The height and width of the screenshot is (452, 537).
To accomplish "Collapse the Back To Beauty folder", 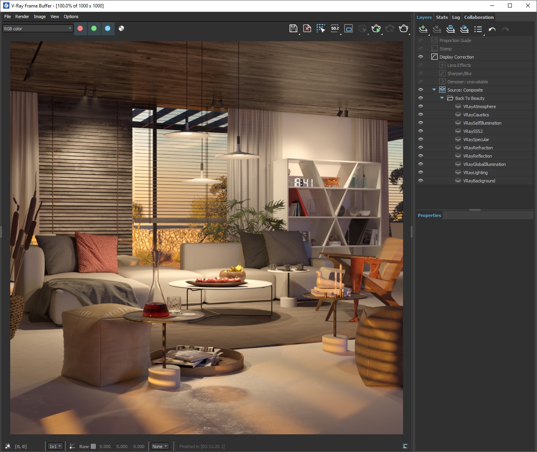I will coord(442,98).
